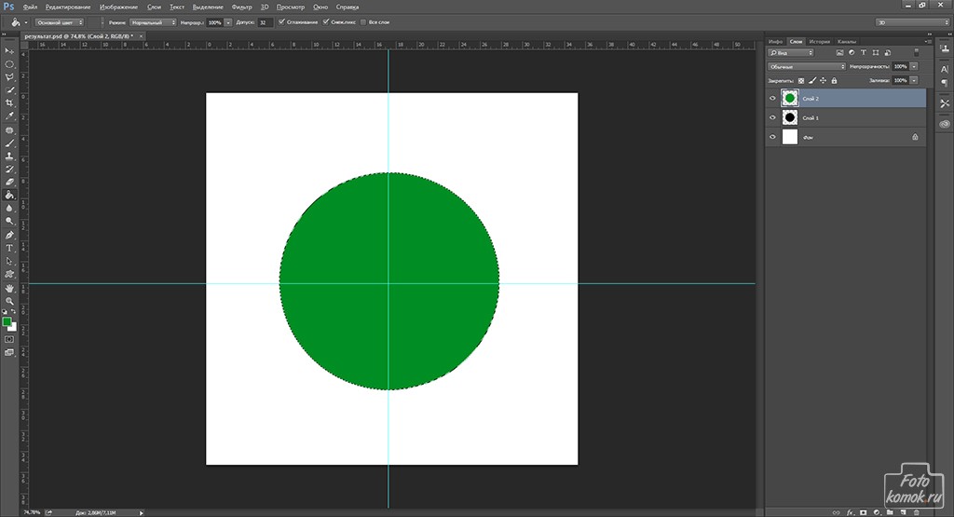Click the Допуск tolerance input field
This screenshot has width=954, height=517.
265,21
